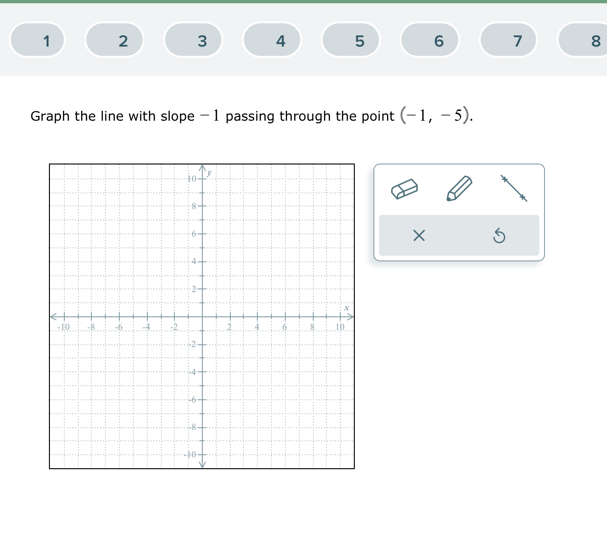
Task: Select the Eraser tool
Action: tap(405, 189)
